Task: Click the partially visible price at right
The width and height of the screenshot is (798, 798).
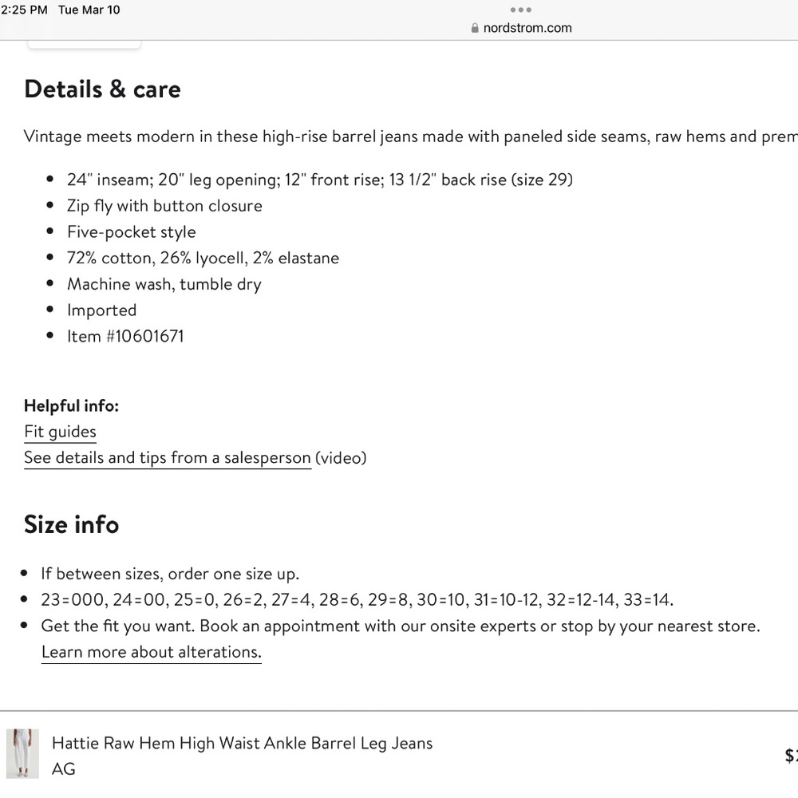Action: [x=791, y=755]
